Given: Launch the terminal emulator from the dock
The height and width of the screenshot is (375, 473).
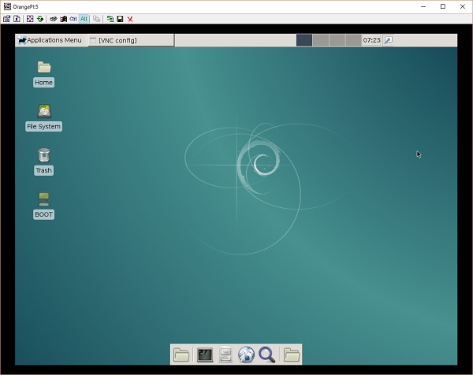Looking at the screenshot, I should point(205,355).
